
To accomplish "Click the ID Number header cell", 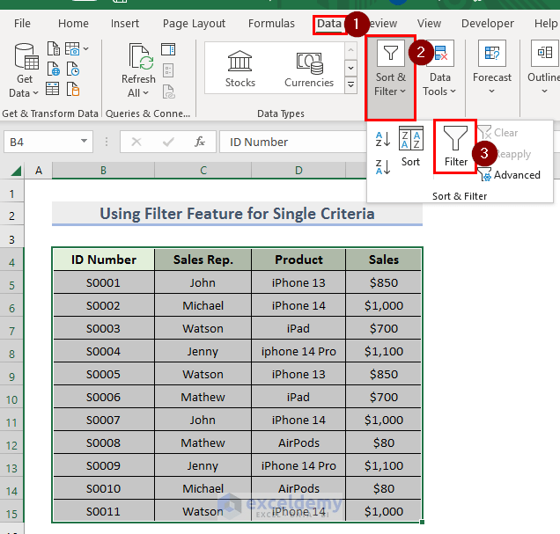I will tap(104, 260).
